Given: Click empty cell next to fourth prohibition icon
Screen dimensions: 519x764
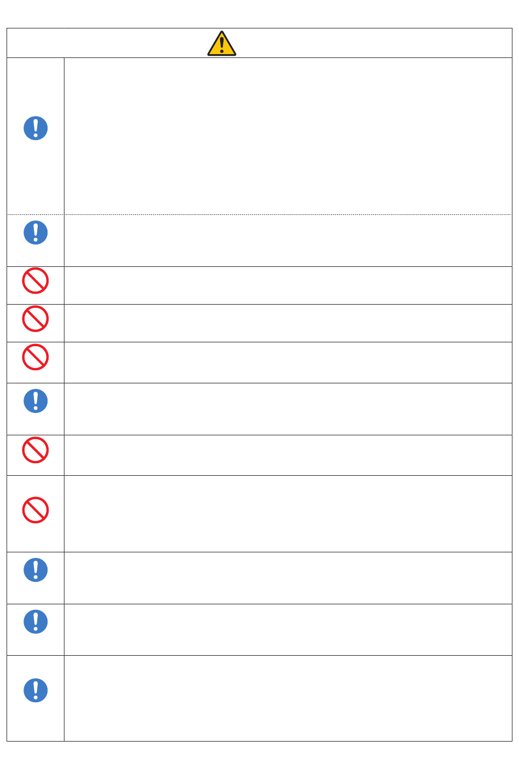Looking at the screenshot, I should (x=288, y=455).
